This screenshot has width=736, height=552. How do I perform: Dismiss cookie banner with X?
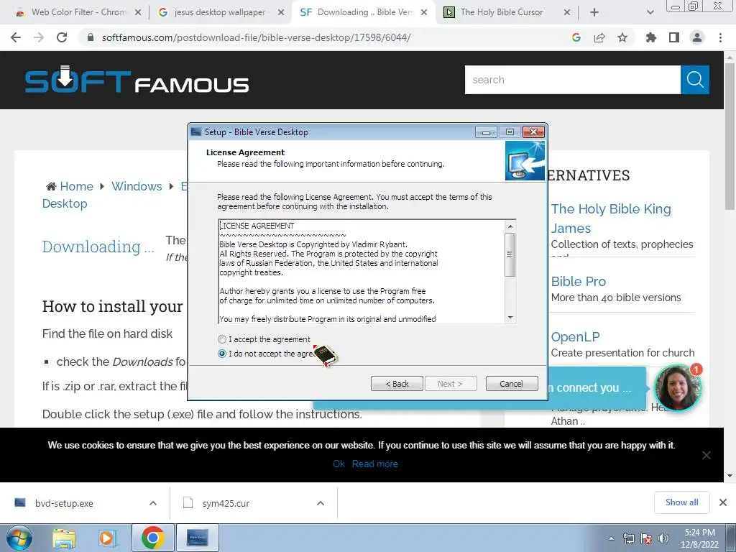click(x=706, y=455)
